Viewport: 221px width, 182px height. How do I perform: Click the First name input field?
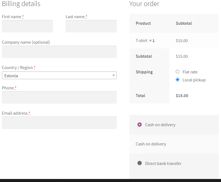[x=27, y=26]
